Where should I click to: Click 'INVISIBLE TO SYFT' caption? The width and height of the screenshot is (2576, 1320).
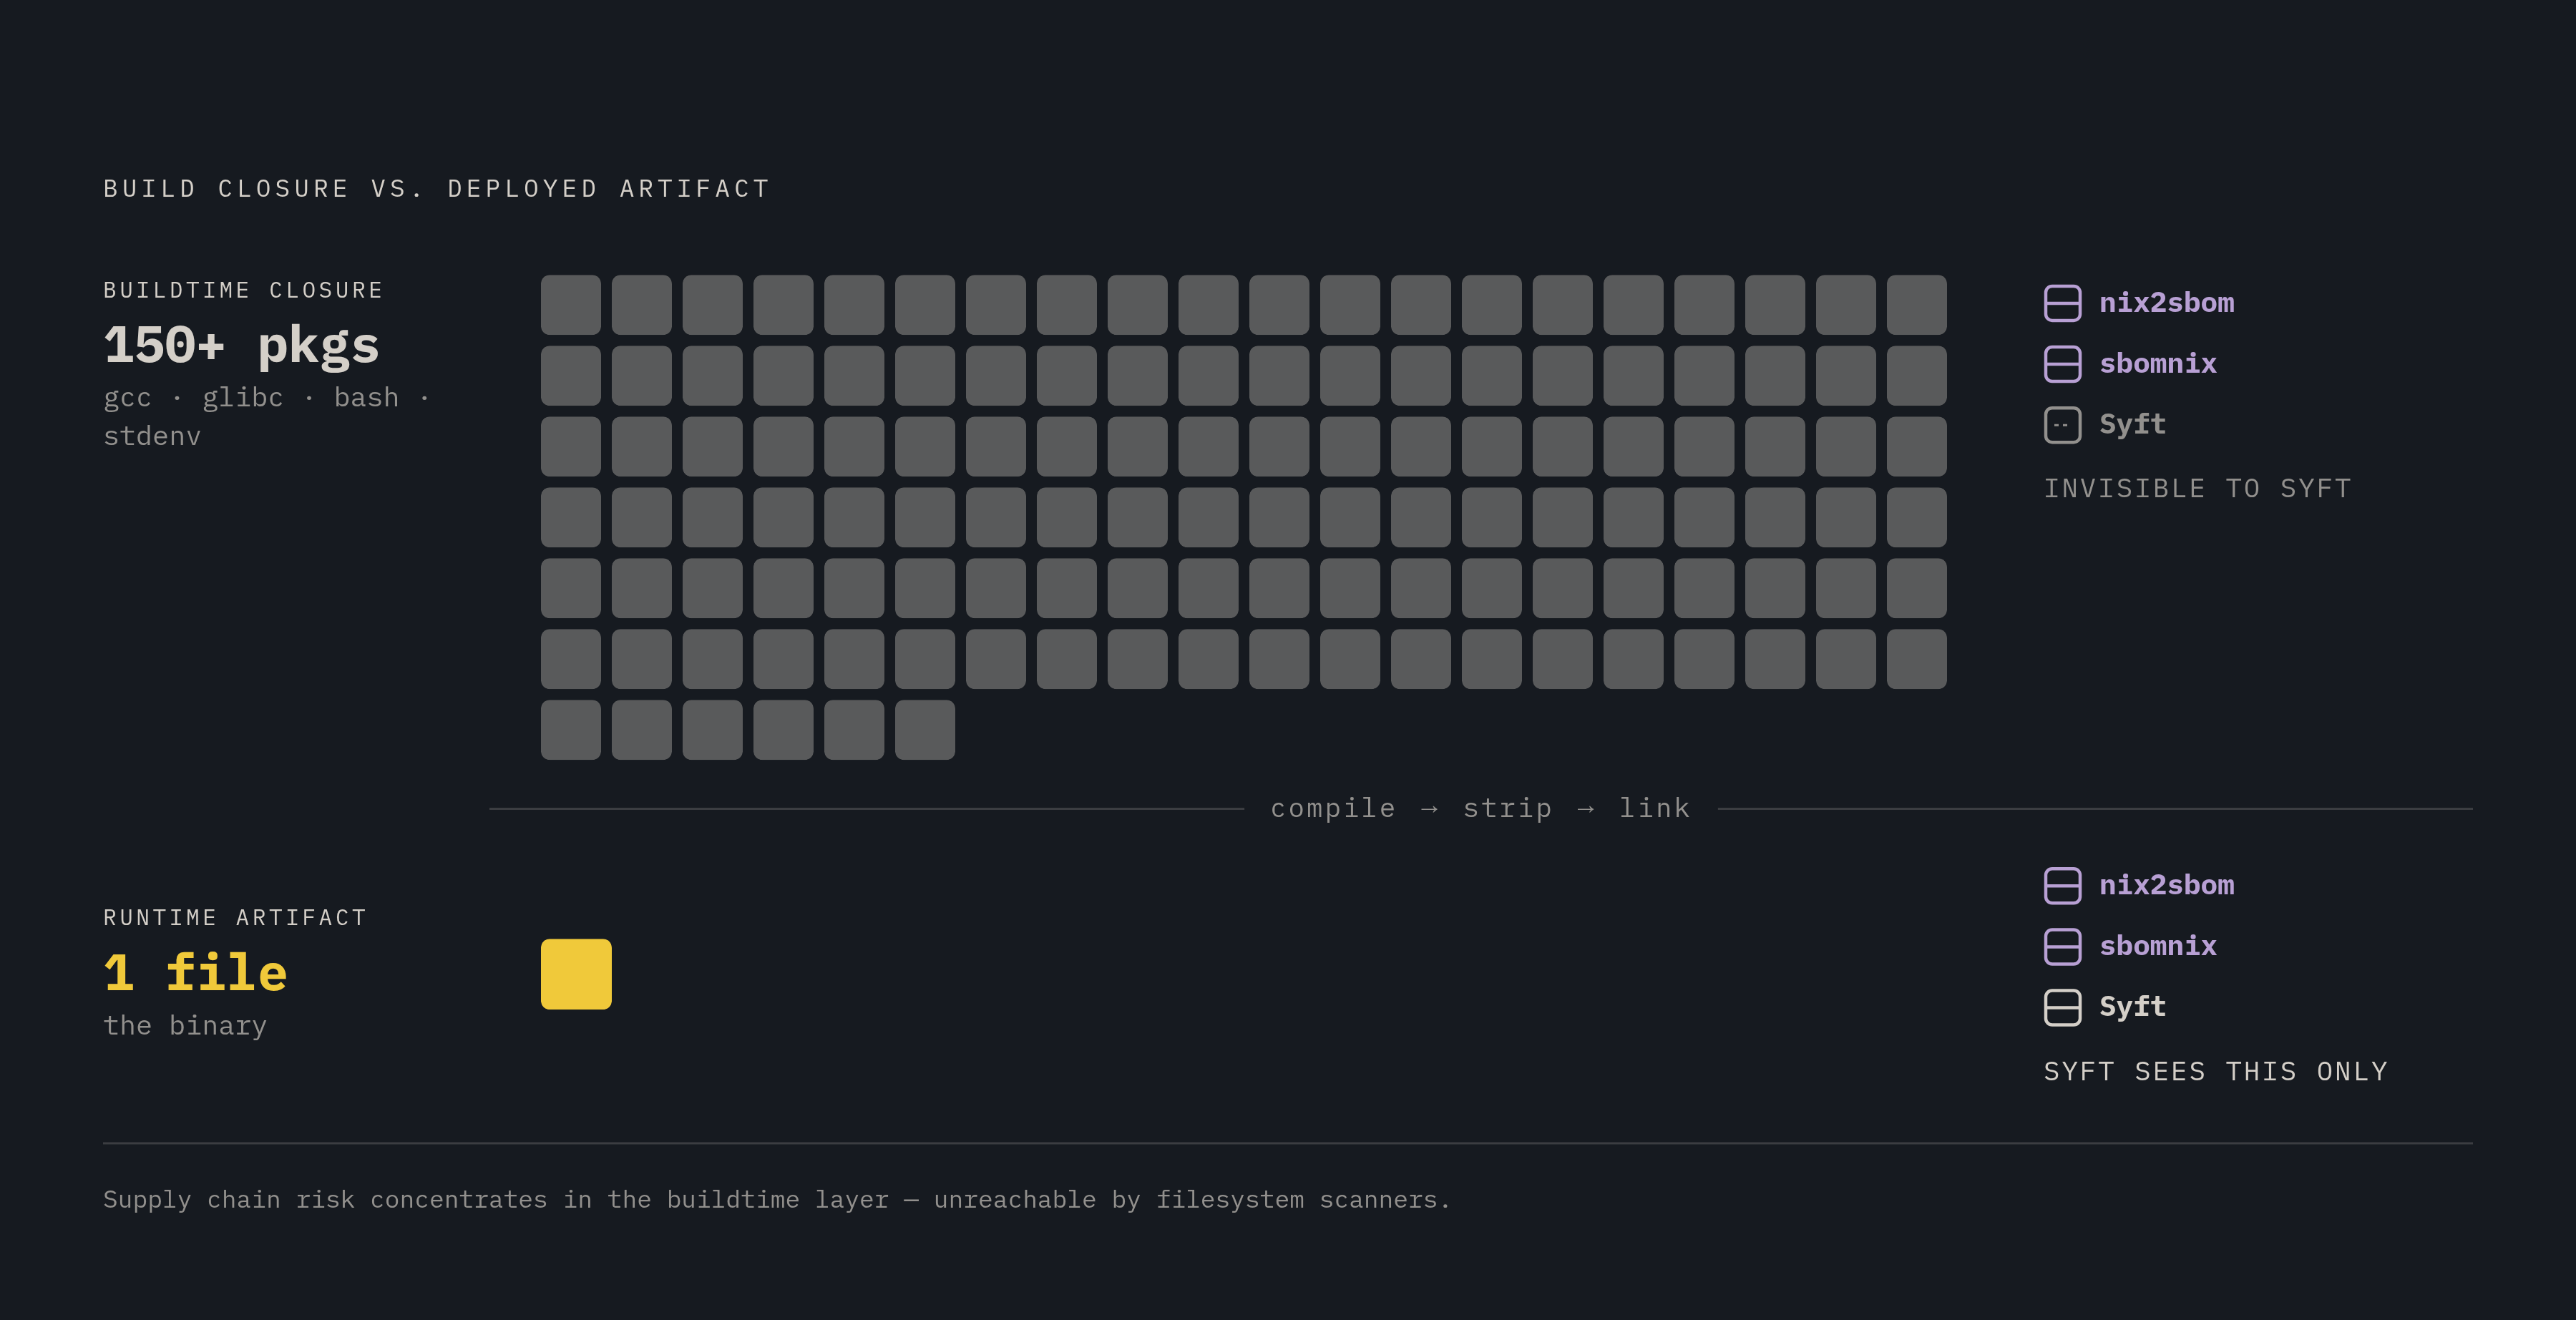coord(2197,489)
